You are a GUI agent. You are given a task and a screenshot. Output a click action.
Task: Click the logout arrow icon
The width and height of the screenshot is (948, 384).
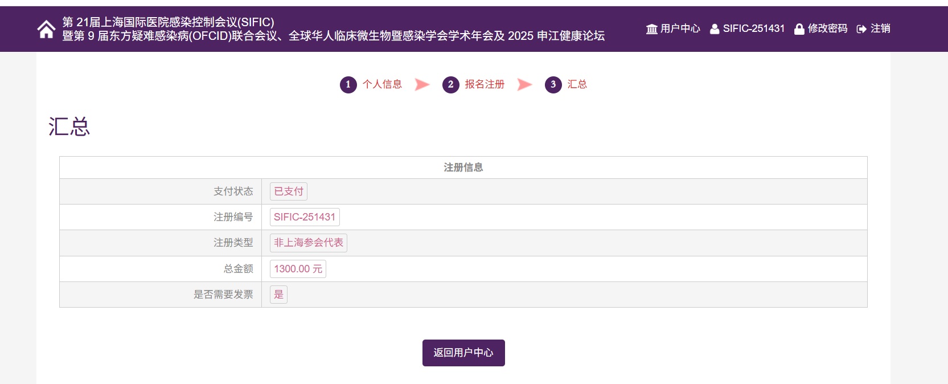861,29
